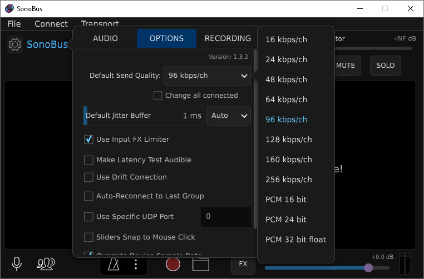The height and width of the screenshot is (279, 424).
Task: Click the UDP port number field
Action: [225, 216]
